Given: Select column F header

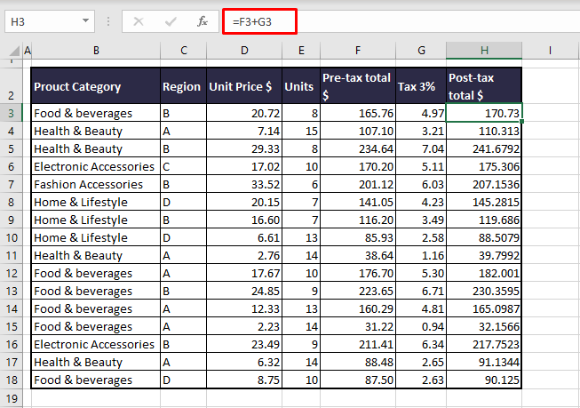Looking at the screenshot, I should point(358,51).
